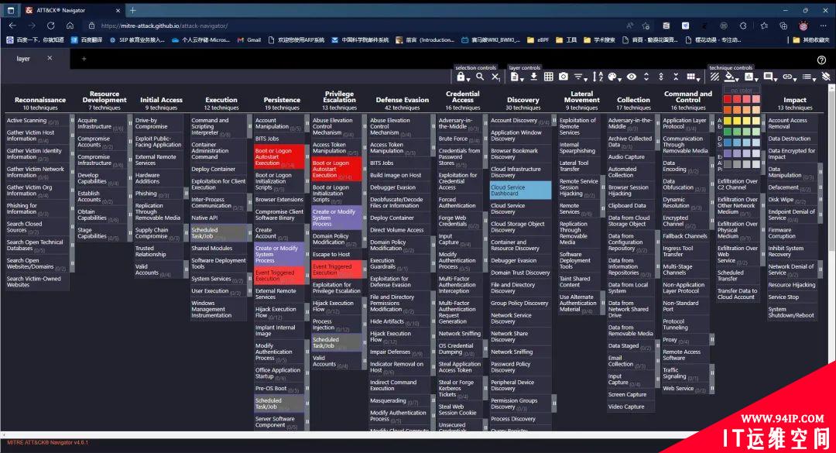This screenshot has height=453, width=836.
Task: Open the layer filters funnel icon
Action: [580, 77]
